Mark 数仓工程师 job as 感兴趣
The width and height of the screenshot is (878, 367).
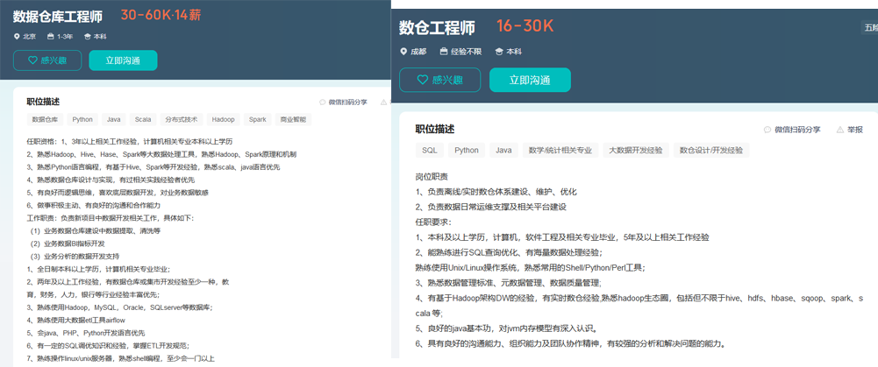(439, 80)
